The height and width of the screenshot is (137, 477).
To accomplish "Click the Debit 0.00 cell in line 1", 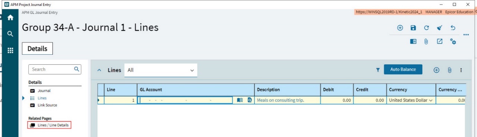I will point(337,100).
